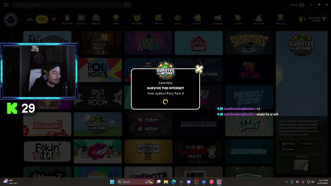Open the clock showing 11:17 PM
Viewport: 331px width, 186px height.
[x=322, y=182]
